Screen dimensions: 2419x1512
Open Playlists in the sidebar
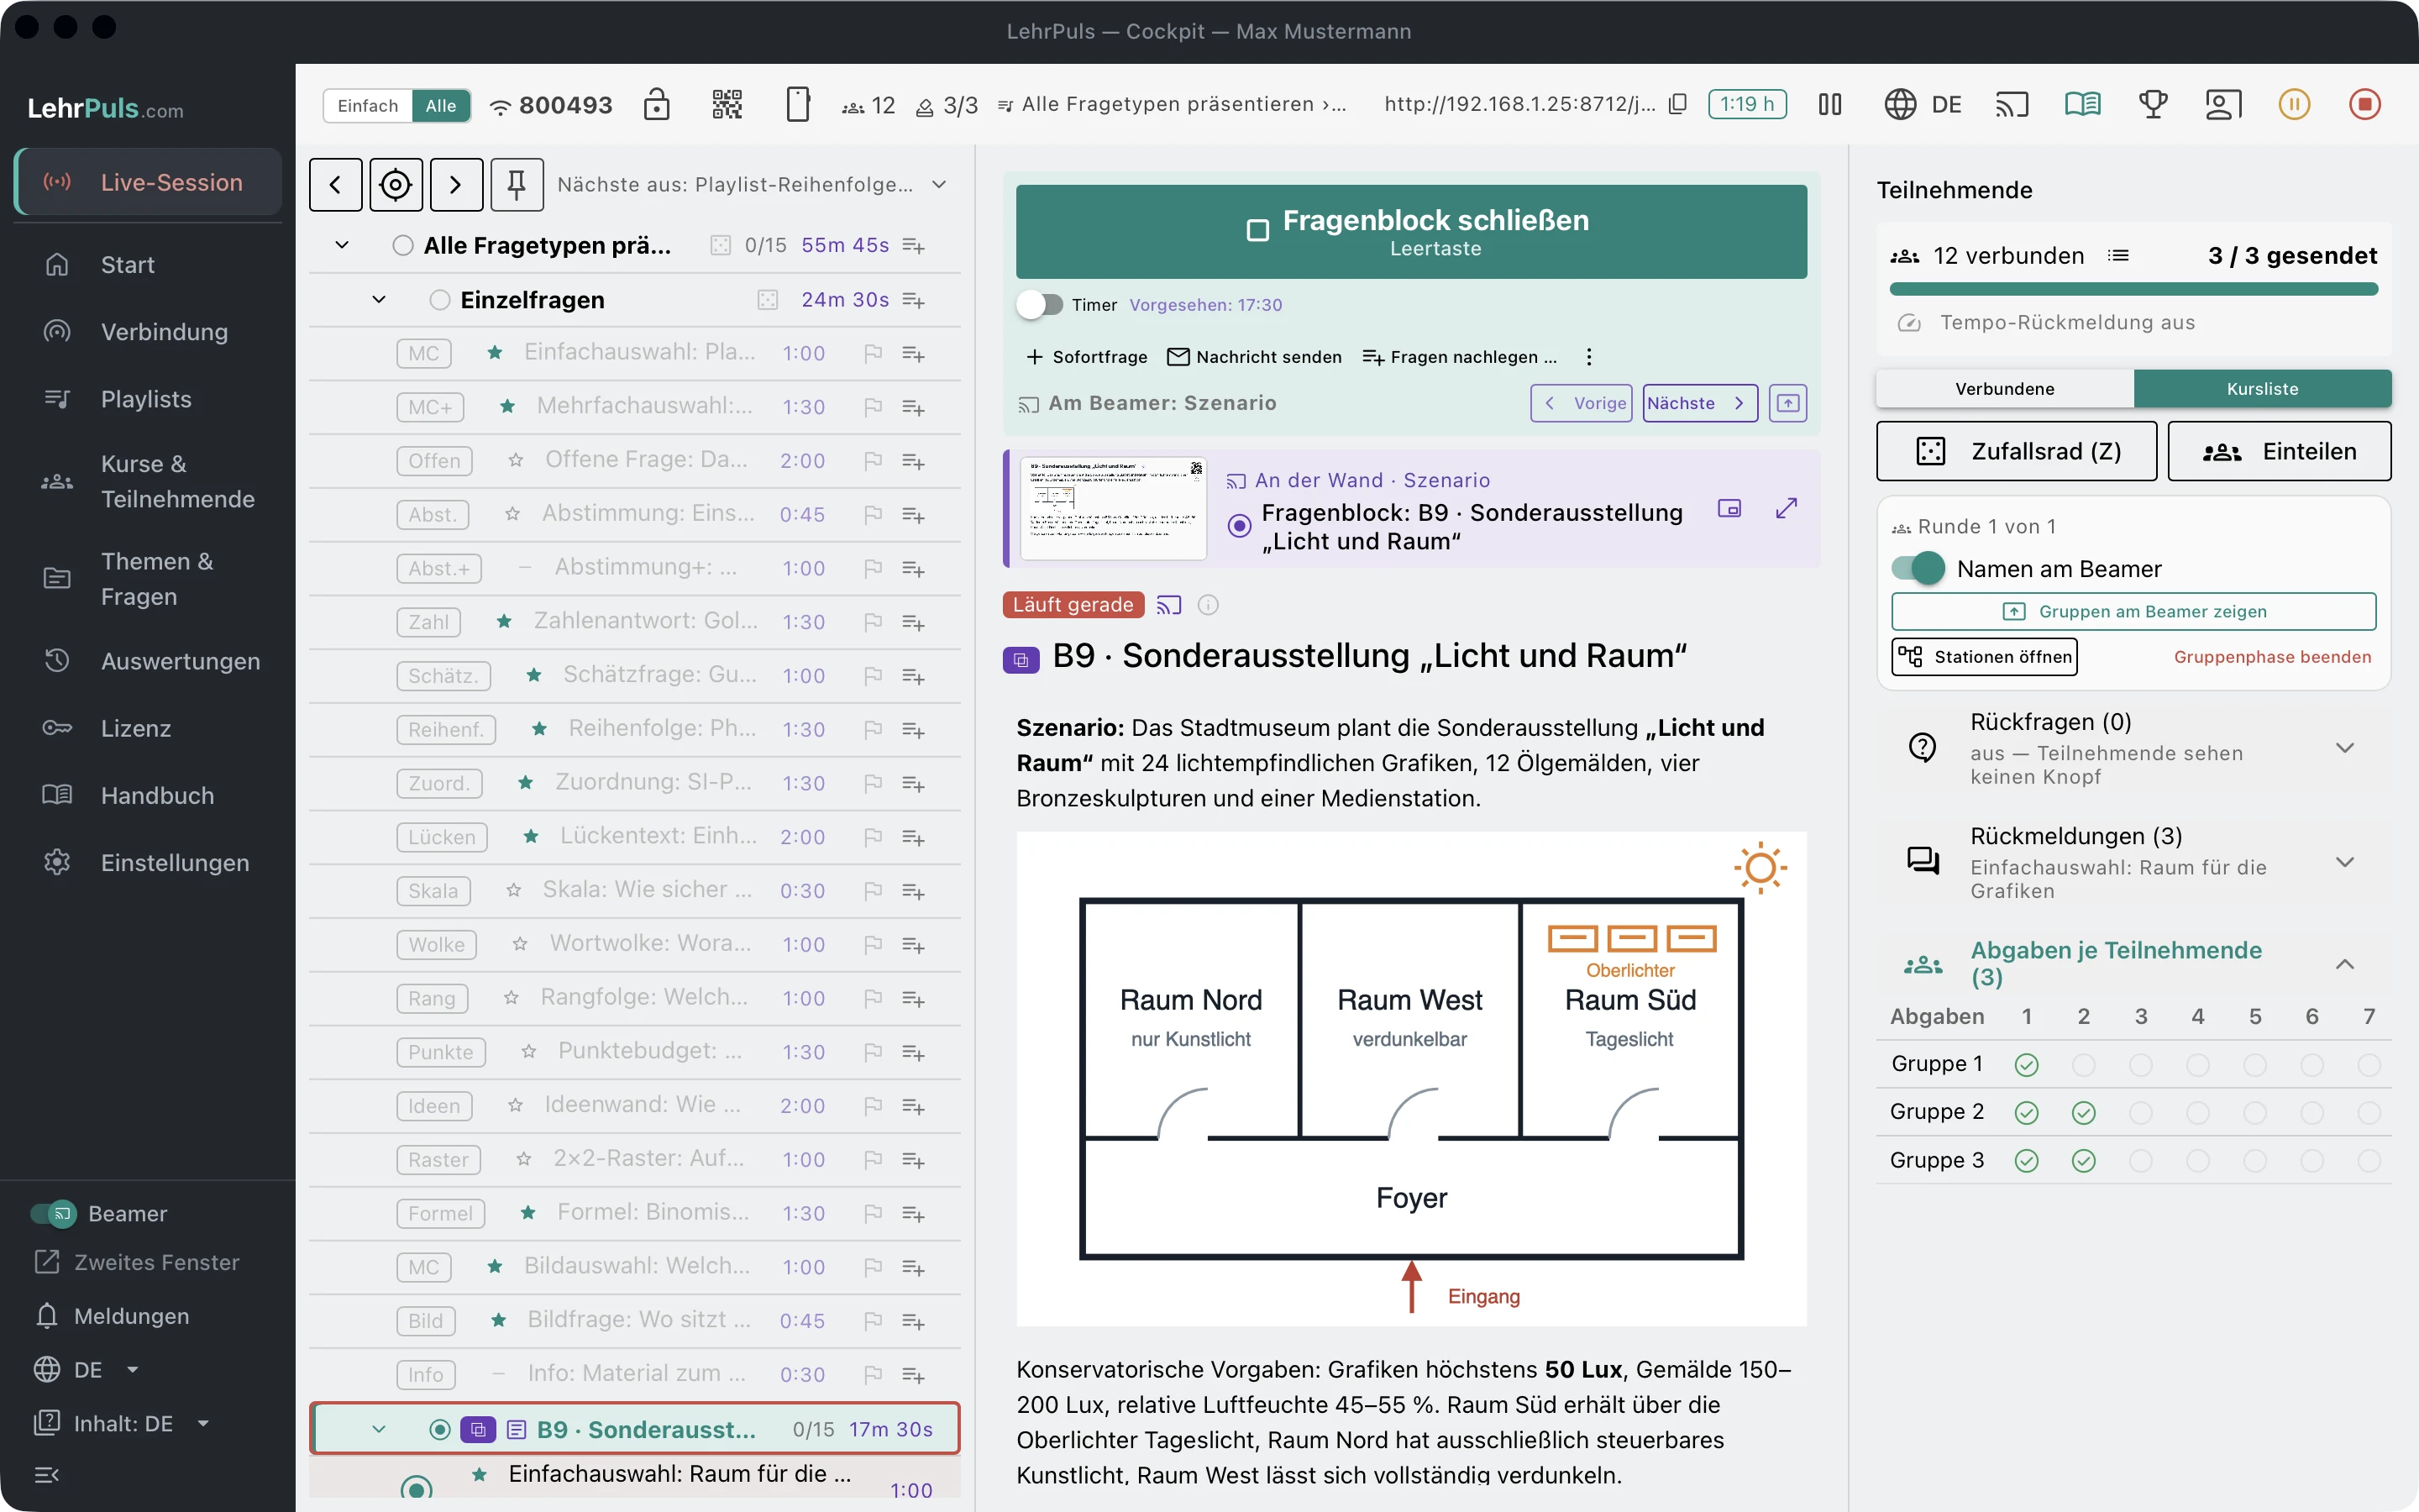pos(148,399)
